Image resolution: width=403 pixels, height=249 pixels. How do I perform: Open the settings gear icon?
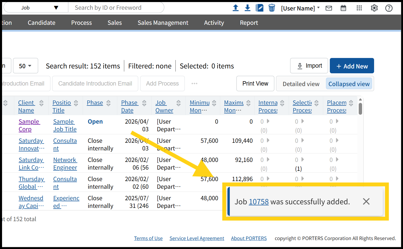pyautogui.click(x=374, y=8)
